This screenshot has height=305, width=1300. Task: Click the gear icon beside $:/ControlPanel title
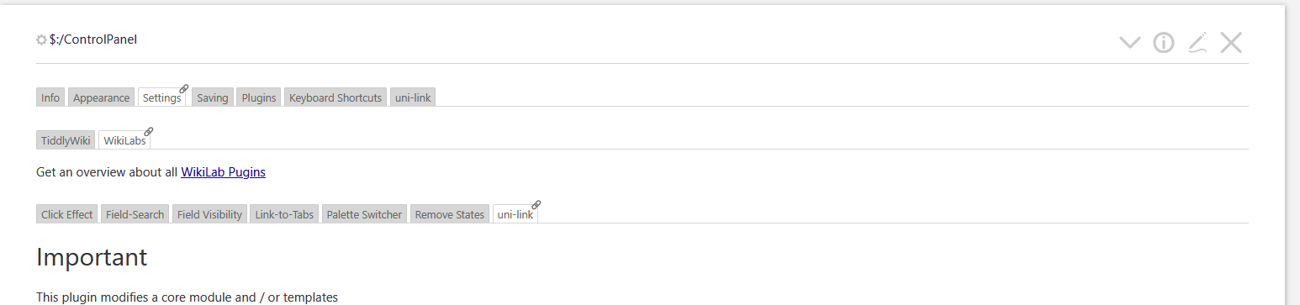pyautogui.click(x=42, y=39)
